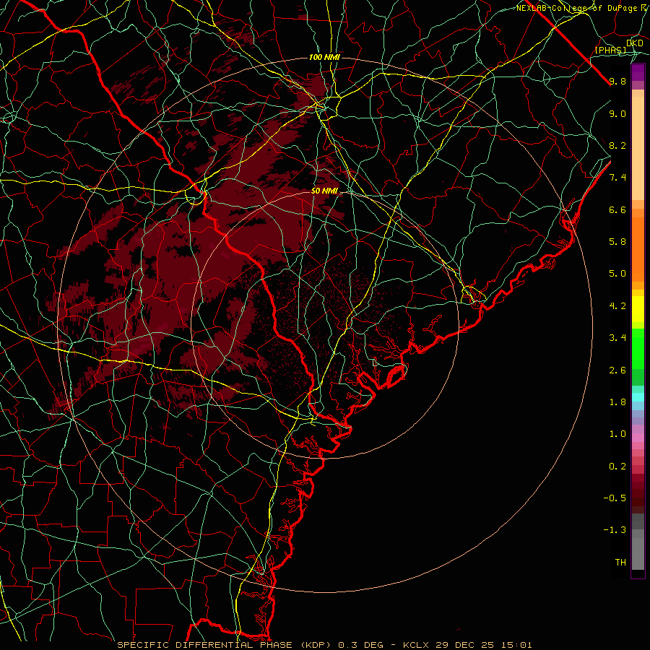Pick the yellow segment of the color bar
The height and width of the screenshot is (650, 650).
tap(638, 309)
